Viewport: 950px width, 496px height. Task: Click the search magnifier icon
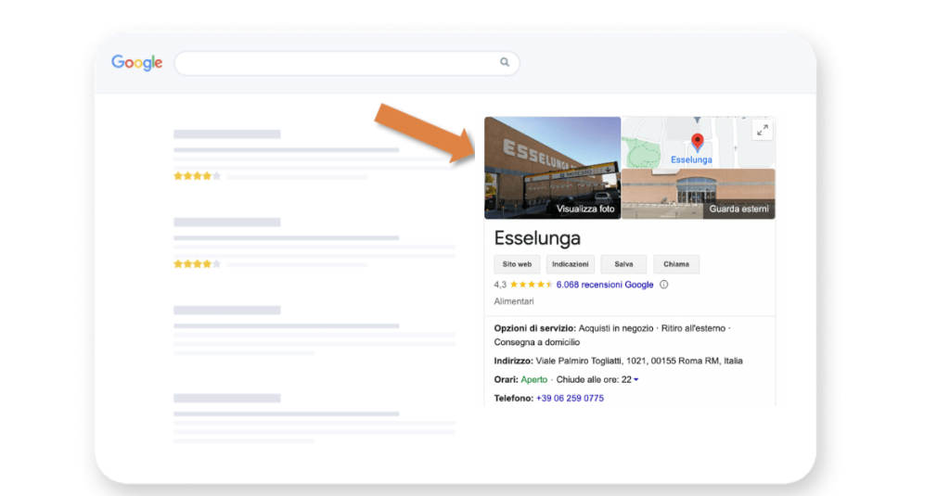(504, 62)
